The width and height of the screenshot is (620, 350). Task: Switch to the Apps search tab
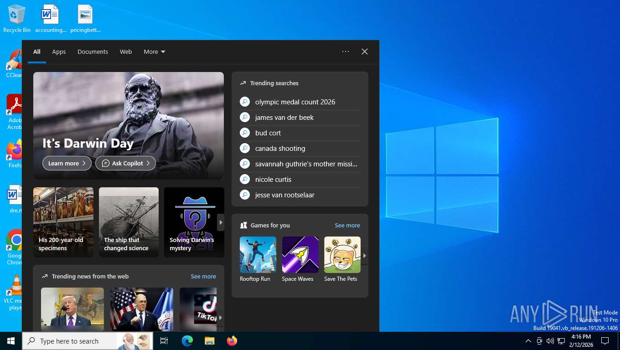pyautogui.click(x=59, y=51)
